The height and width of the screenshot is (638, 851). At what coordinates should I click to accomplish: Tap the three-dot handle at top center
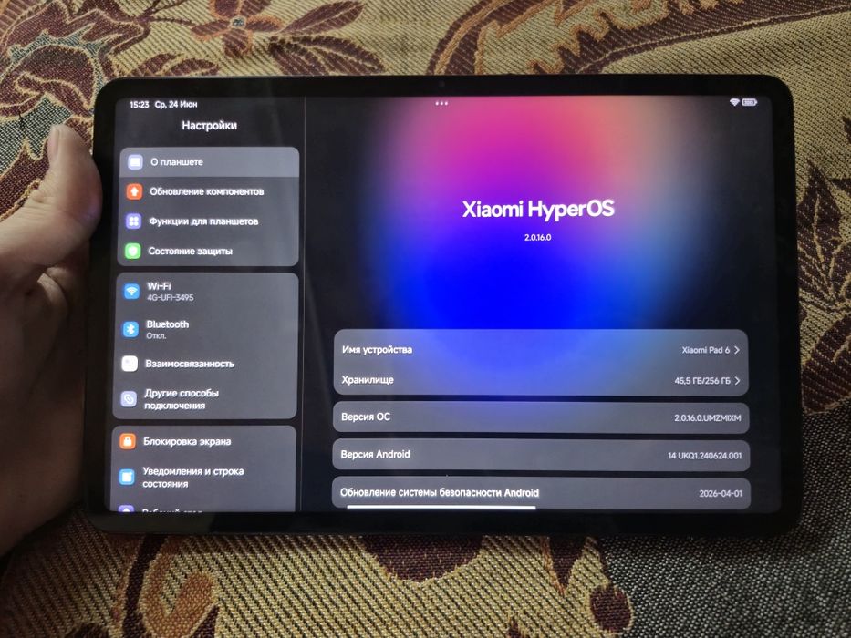tap(441, 103)
